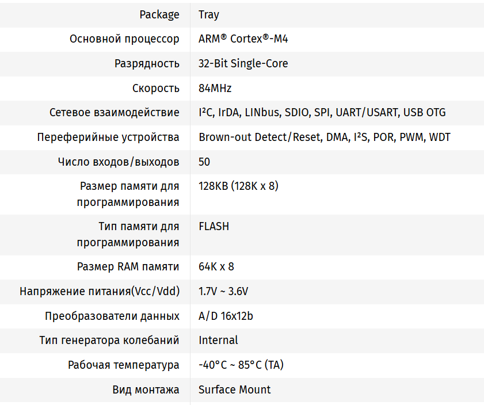Click the "A/D 16x12b" converters value
This screenshot has height=405, width=484.
pyautogui.click(x=226, y=316)
